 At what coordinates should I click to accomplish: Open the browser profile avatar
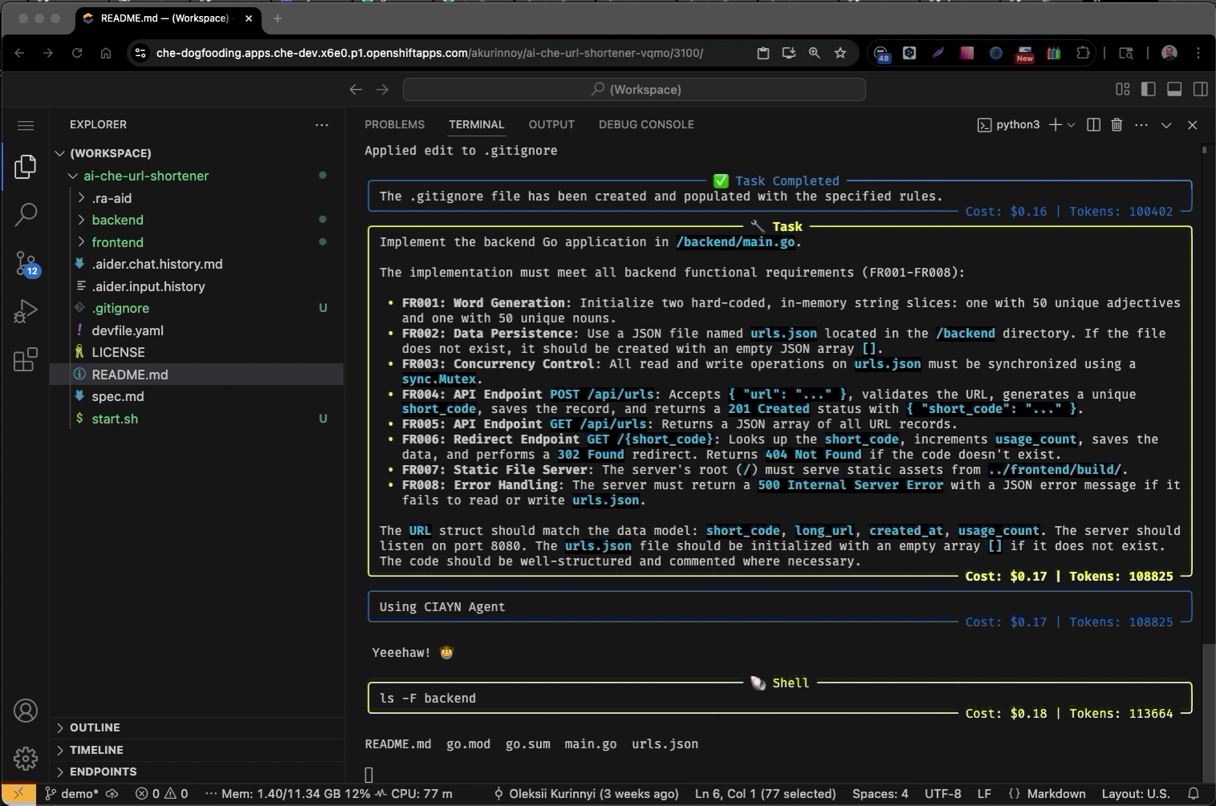click(x=1170, y=53)
